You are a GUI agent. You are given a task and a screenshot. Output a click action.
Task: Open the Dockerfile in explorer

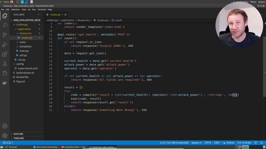22,77
